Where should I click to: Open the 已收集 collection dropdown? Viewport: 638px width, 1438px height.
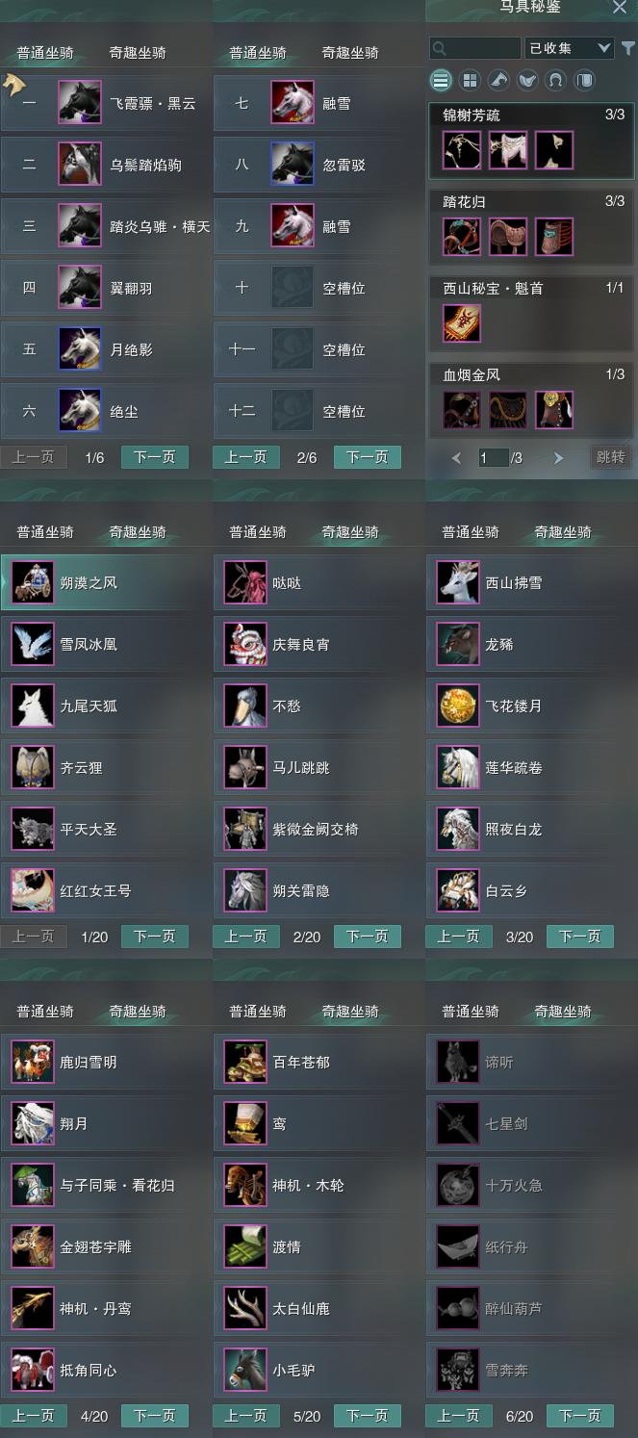click(x=569, y=48)
